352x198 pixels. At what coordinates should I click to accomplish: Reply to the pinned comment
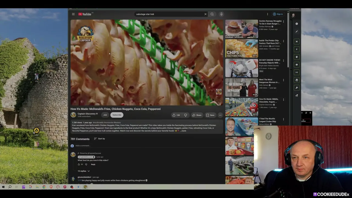93,164
